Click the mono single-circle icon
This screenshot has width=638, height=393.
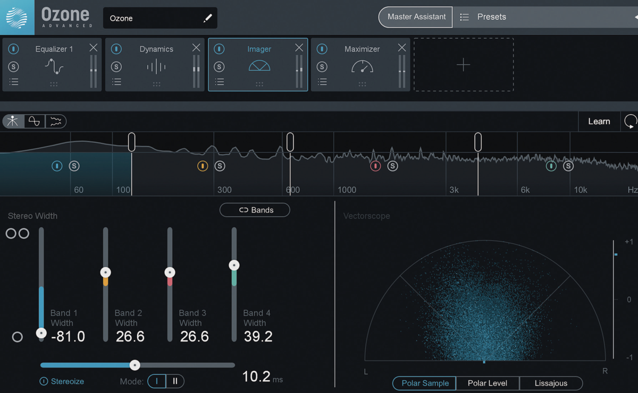coord(18,337)
